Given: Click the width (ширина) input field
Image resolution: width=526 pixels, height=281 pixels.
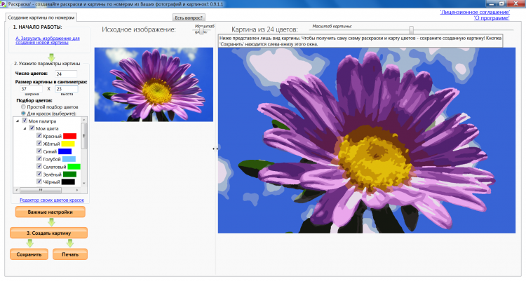Looking at the screenshot, I should point(32,89).
